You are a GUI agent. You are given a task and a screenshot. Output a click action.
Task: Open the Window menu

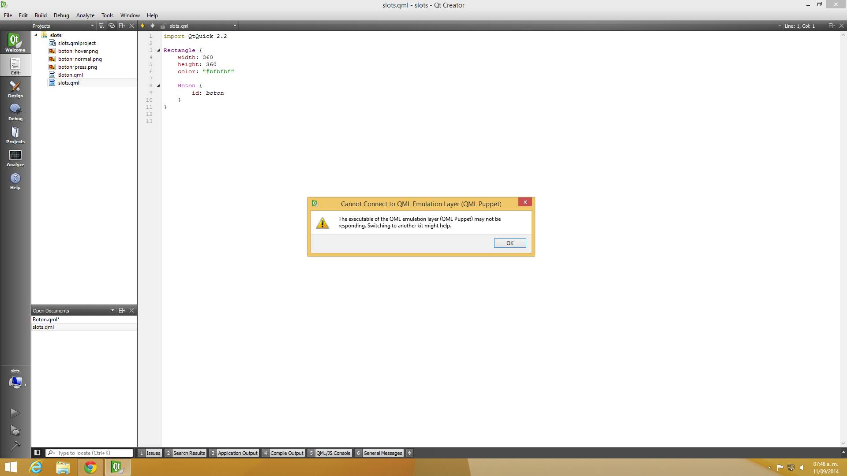130,15
